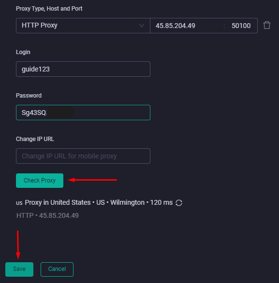
Task: Click the Login label text
Action: click(x=23, y=52)
